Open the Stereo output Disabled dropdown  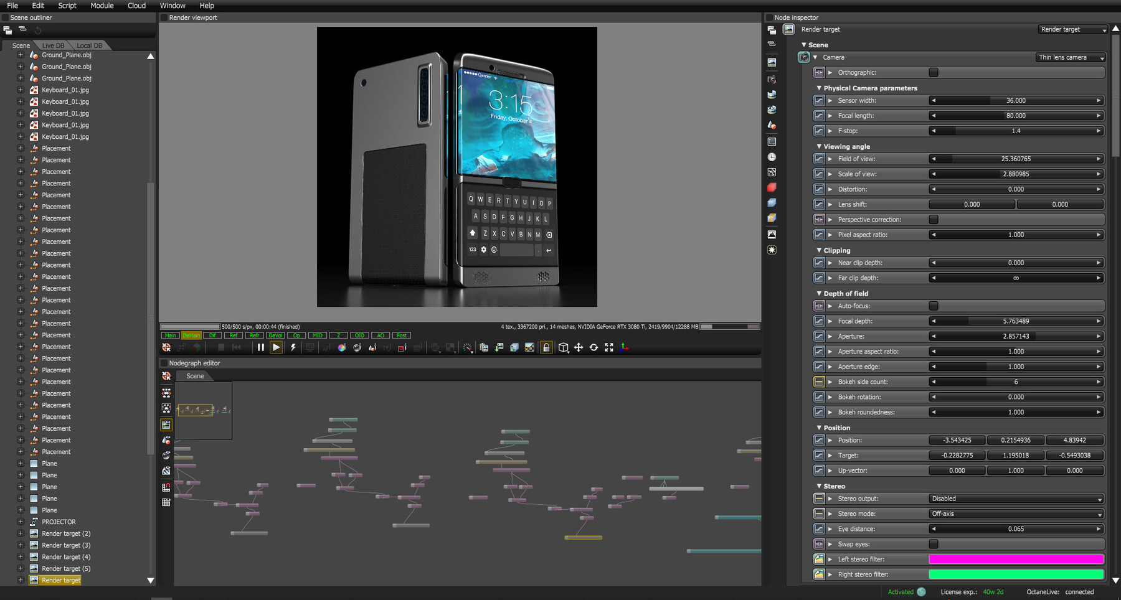[1015, 498]
